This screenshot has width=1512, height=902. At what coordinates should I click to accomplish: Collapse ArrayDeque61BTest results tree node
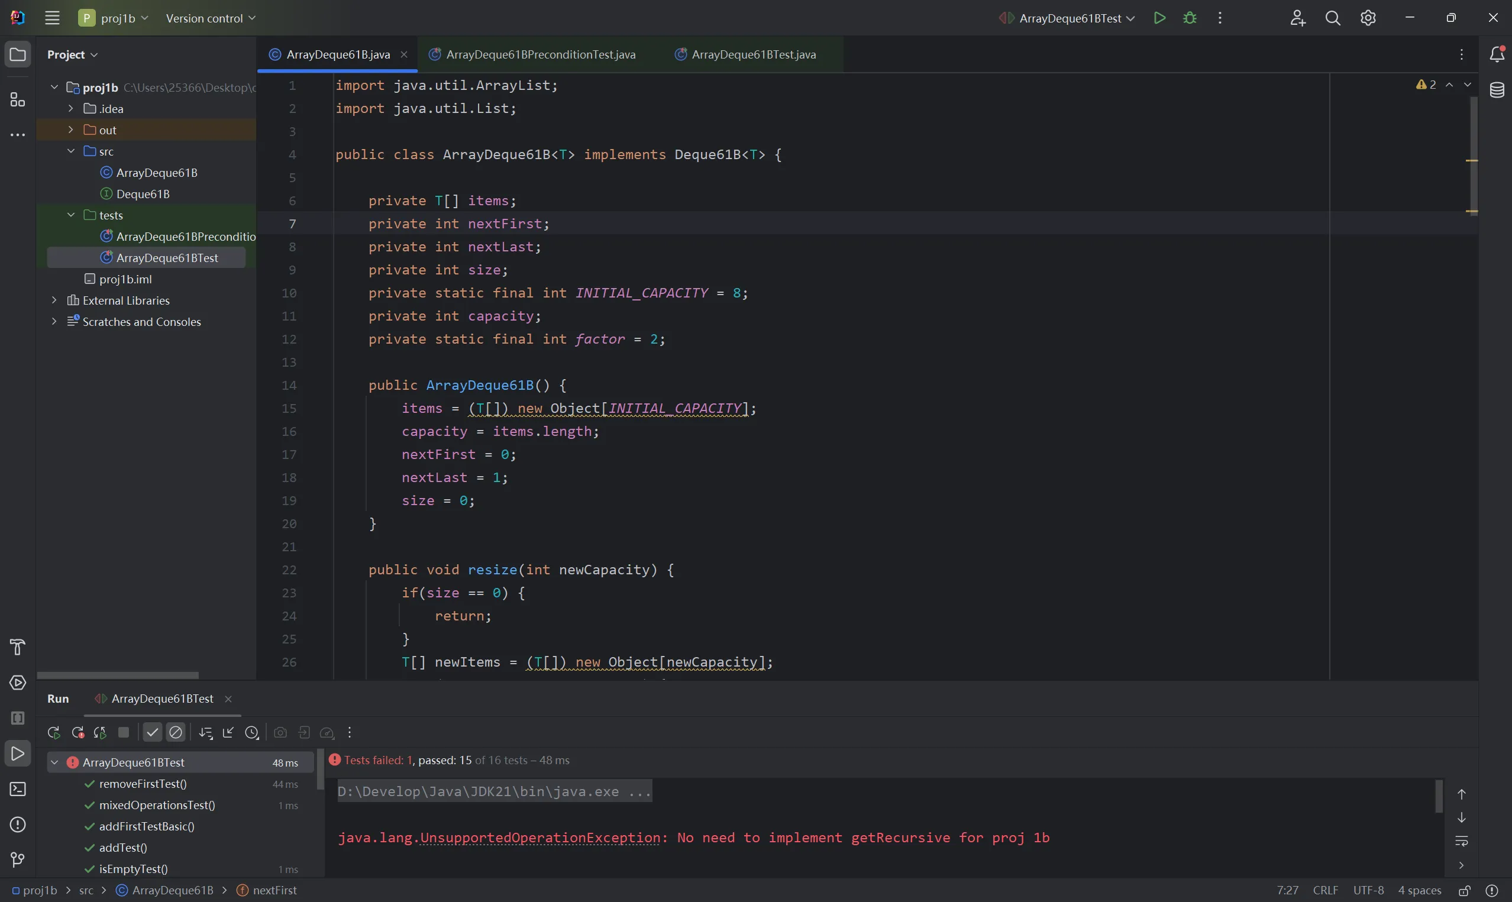click(x=54, y=762)
